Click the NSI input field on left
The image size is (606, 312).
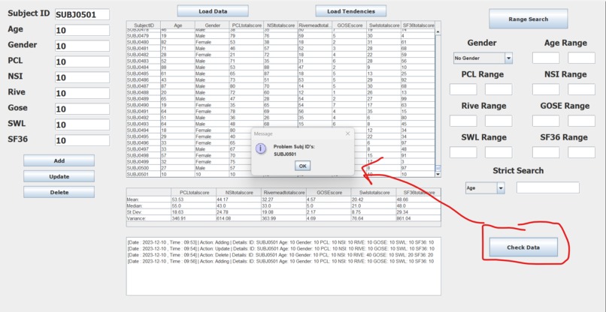(x=82, y=77)
